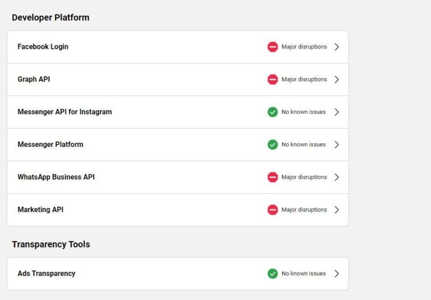The height and width of the screenshot is (300, 431).
Task: Click the green checkmark icon for Messenger Platform
Action: pyautogui.click(x=273, y=144)
